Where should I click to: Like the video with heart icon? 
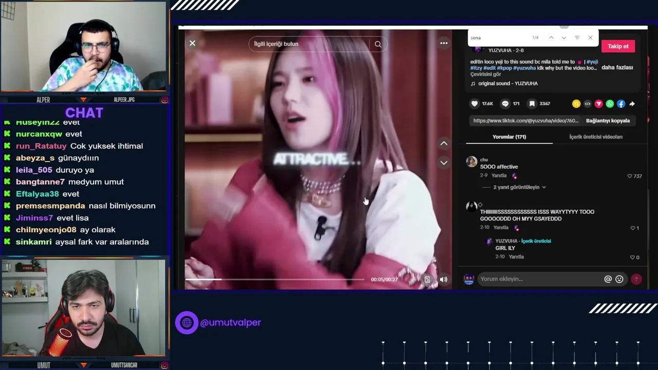coord(474,104)
